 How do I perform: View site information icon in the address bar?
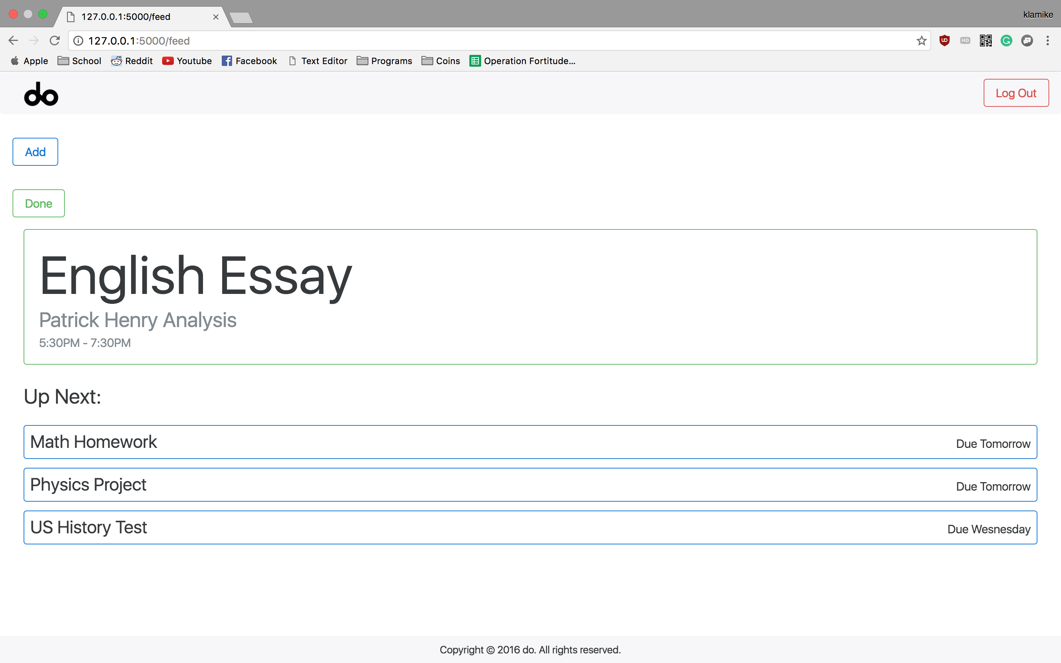point(78,41)
